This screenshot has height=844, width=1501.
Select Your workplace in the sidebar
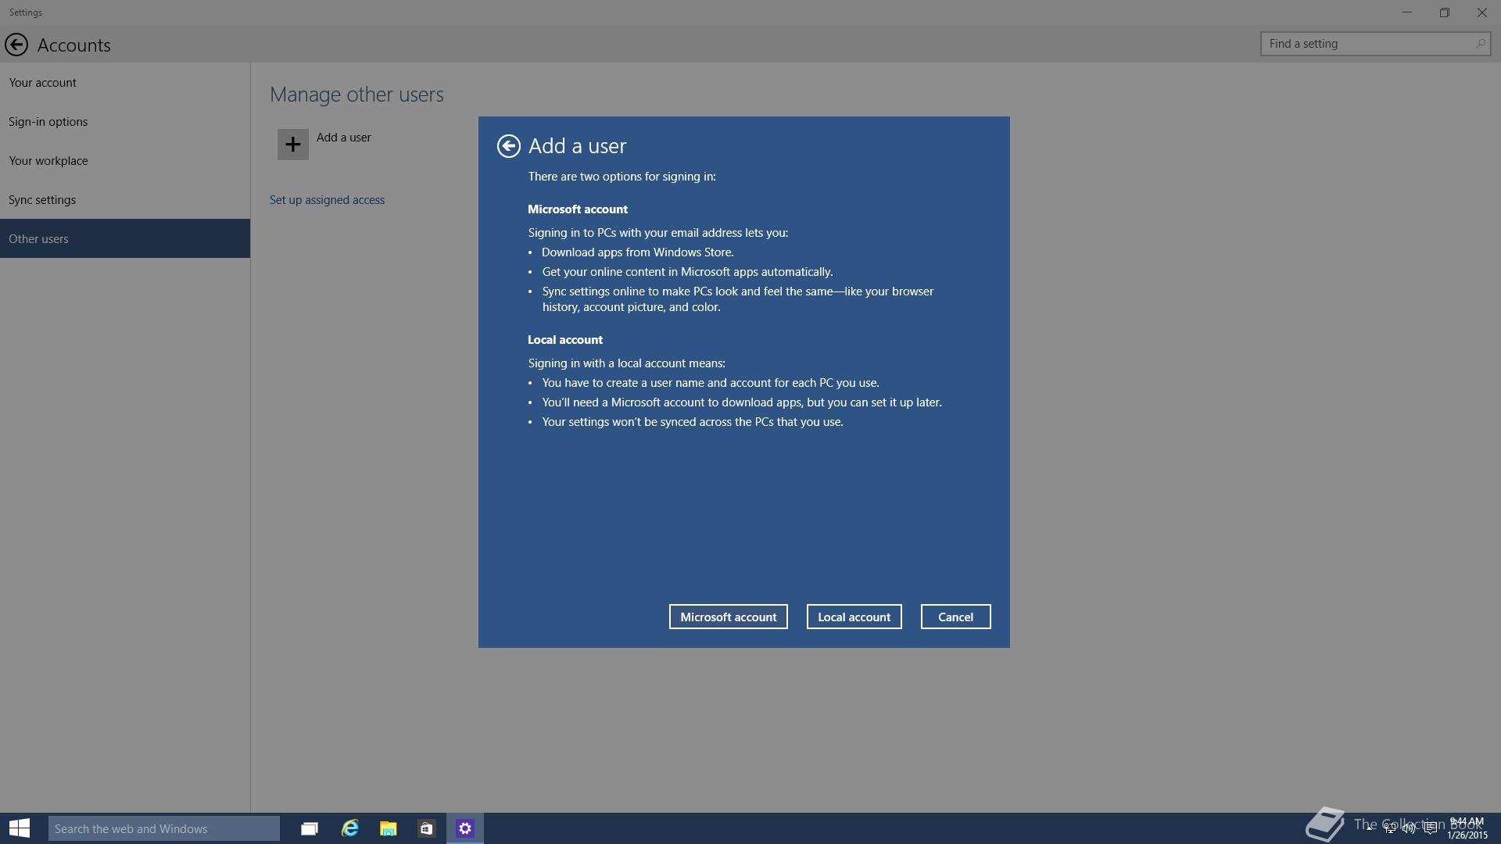coord(125,160)
